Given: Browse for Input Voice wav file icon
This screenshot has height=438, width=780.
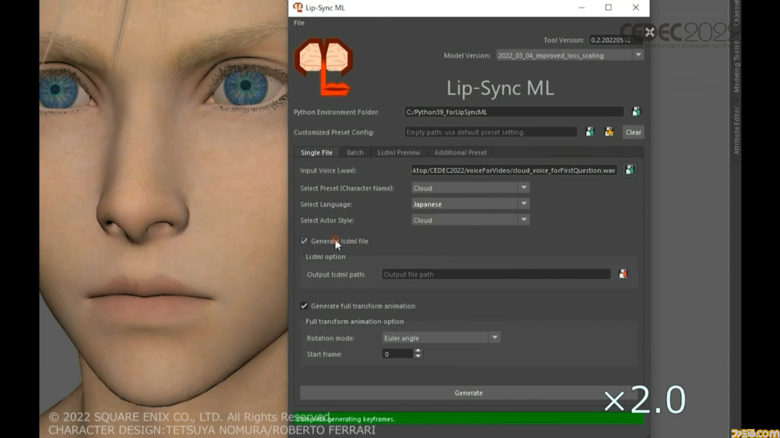Looking at the screenshot, I should 630,170.
